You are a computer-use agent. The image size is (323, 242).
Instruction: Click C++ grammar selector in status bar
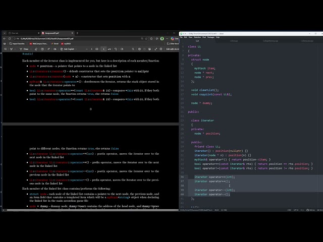[x=302, y=210]
